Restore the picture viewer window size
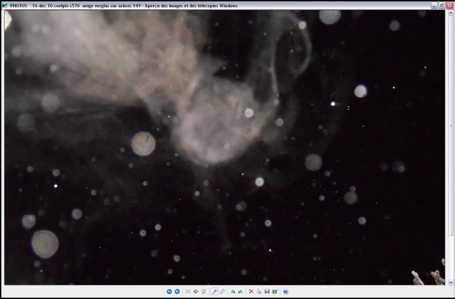455x299 pixels. click(442, 6)
